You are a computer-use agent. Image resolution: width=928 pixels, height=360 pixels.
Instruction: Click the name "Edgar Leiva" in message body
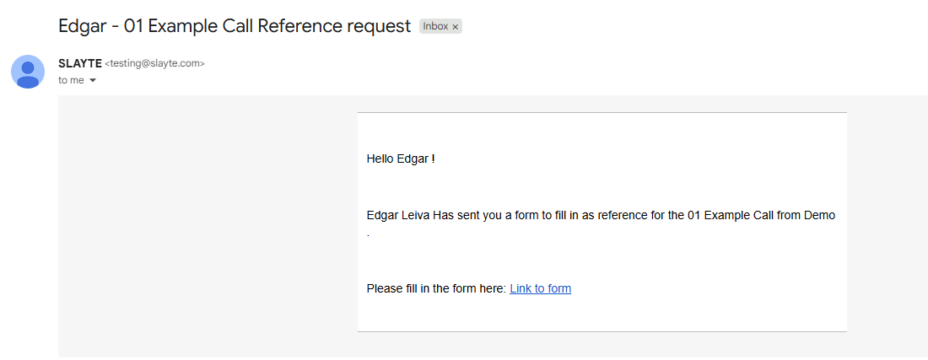(x=398, y=215)
